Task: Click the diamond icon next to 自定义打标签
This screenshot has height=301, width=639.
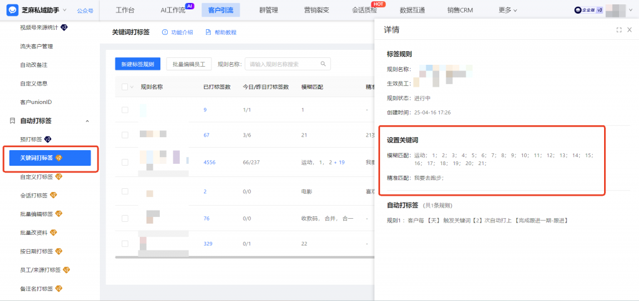Action: tap(59, 177)
